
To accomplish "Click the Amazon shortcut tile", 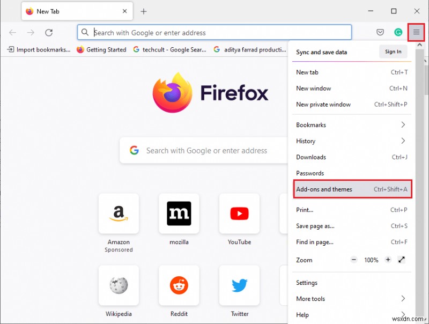I will coord(119,213).
